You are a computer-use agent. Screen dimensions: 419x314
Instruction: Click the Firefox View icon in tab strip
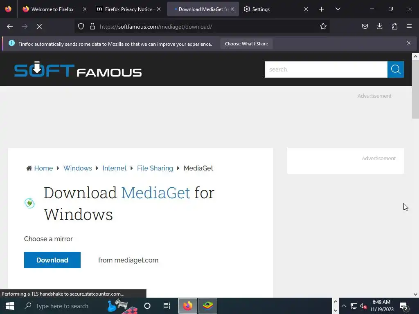[8, 9]
